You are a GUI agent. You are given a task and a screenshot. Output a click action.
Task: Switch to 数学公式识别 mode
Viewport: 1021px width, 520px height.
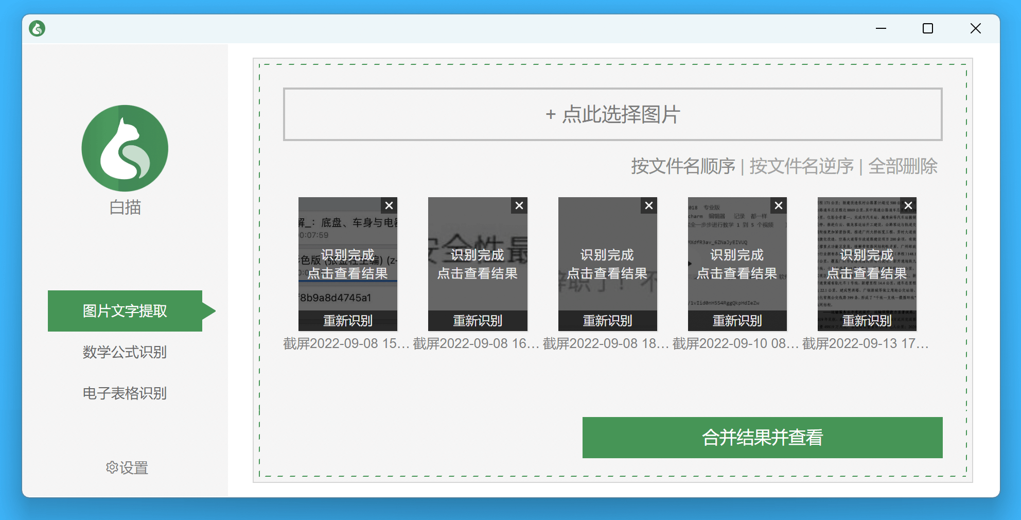tap(125, 352)
